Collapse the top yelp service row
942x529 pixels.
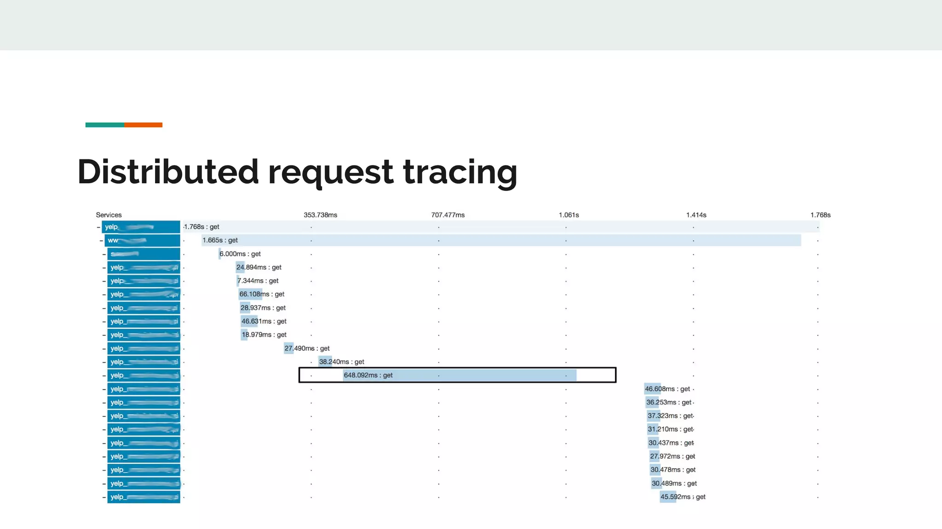point(98,227)
